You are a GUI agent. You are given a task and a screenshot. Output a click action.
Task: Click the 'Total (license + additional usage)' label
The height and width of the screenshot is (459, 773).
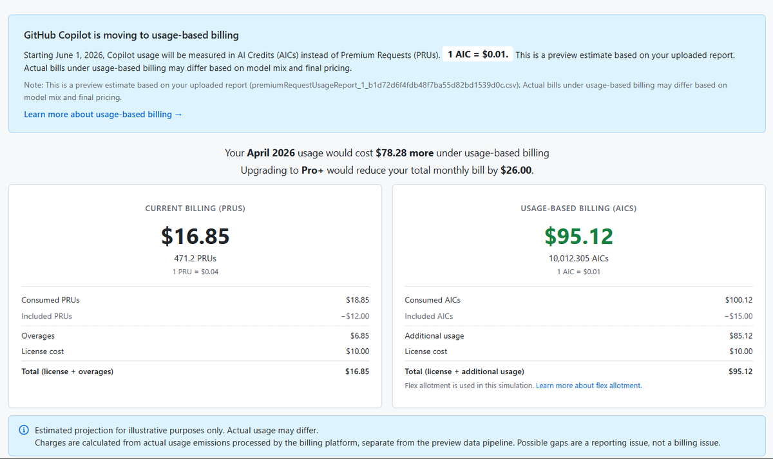pyautogui.click(x=464, y=371)
